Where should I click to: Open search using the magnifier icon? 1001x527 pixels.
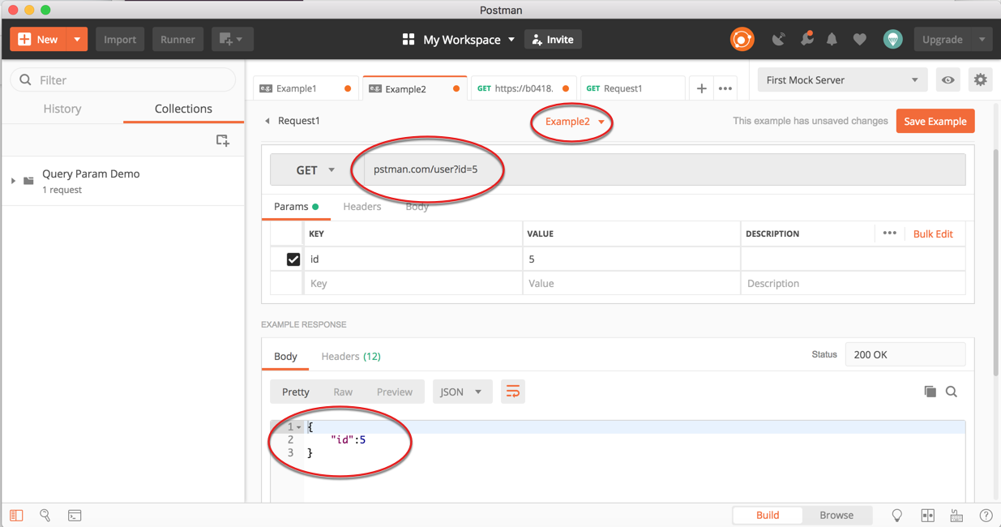coord(45,515)
